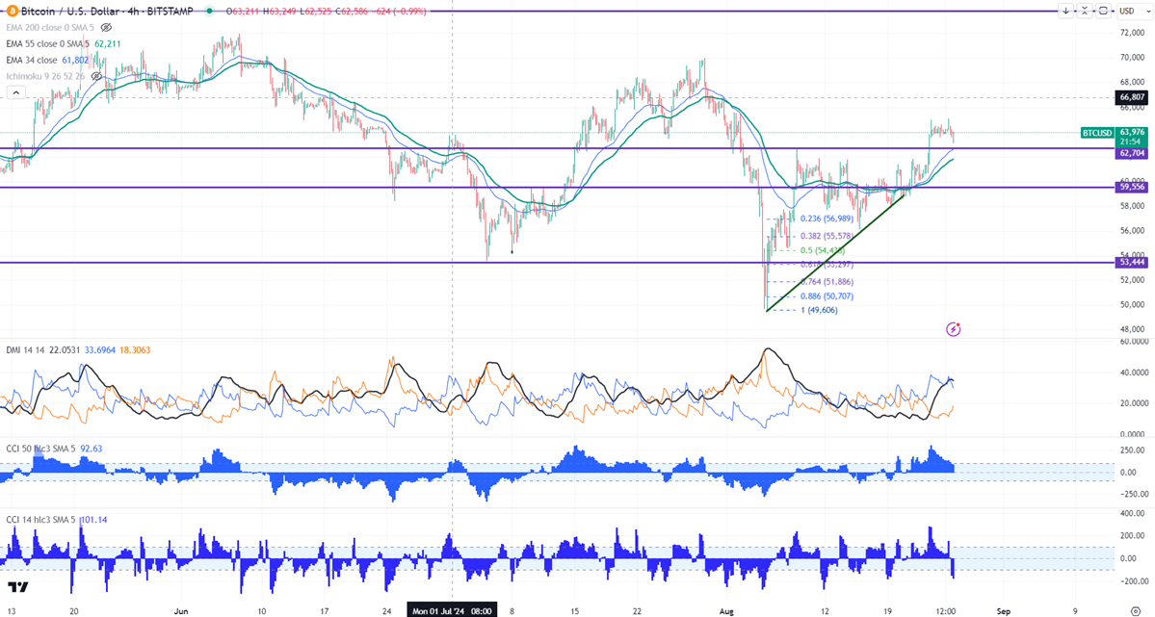1155x617 pixels.
Task: Click the maximize pane icon
Action: click(1103, 11)
